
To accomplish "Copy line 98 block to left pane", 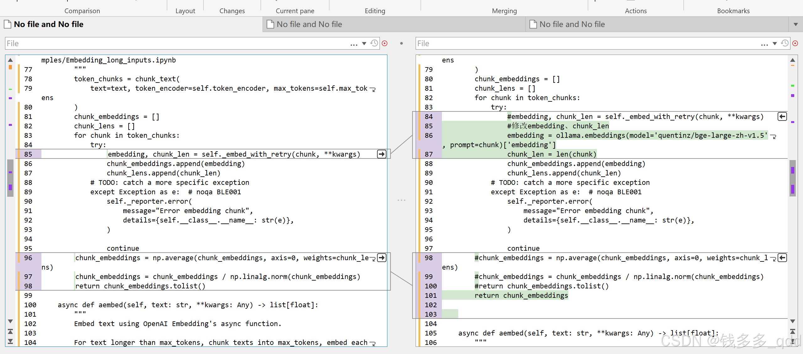I will (x=782, y=258).
